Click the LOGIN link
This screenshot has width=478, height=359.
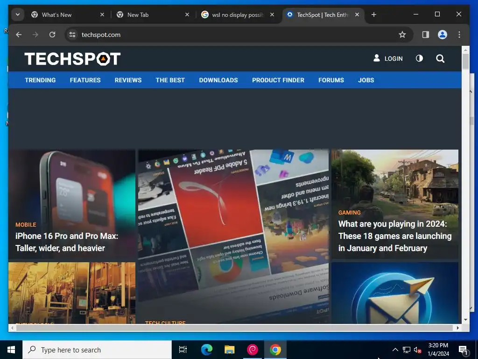click(393, 58)
